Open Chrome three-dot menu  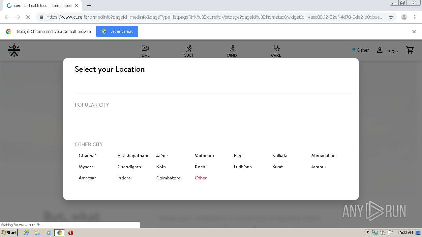[x=415, y=17]
